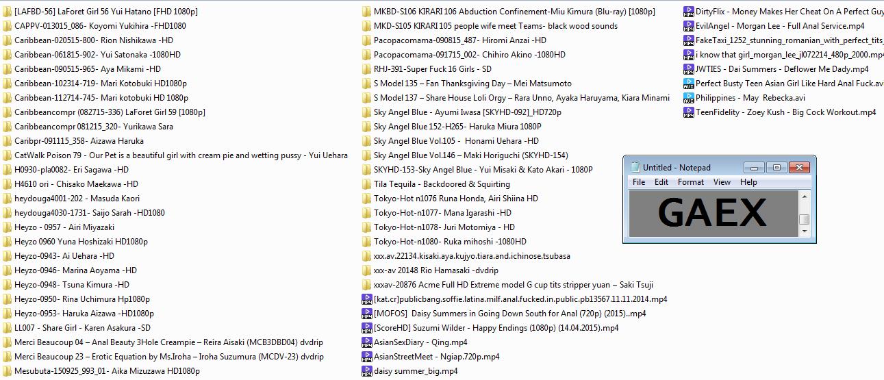
Task: Select the folder icon for Sky Angel Blue Vol.105
Action: pyautogui.click(x=366, y=141)
